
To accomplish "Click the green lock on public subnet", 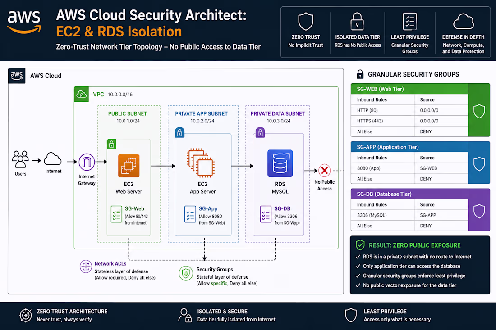I will coord(111,144).
